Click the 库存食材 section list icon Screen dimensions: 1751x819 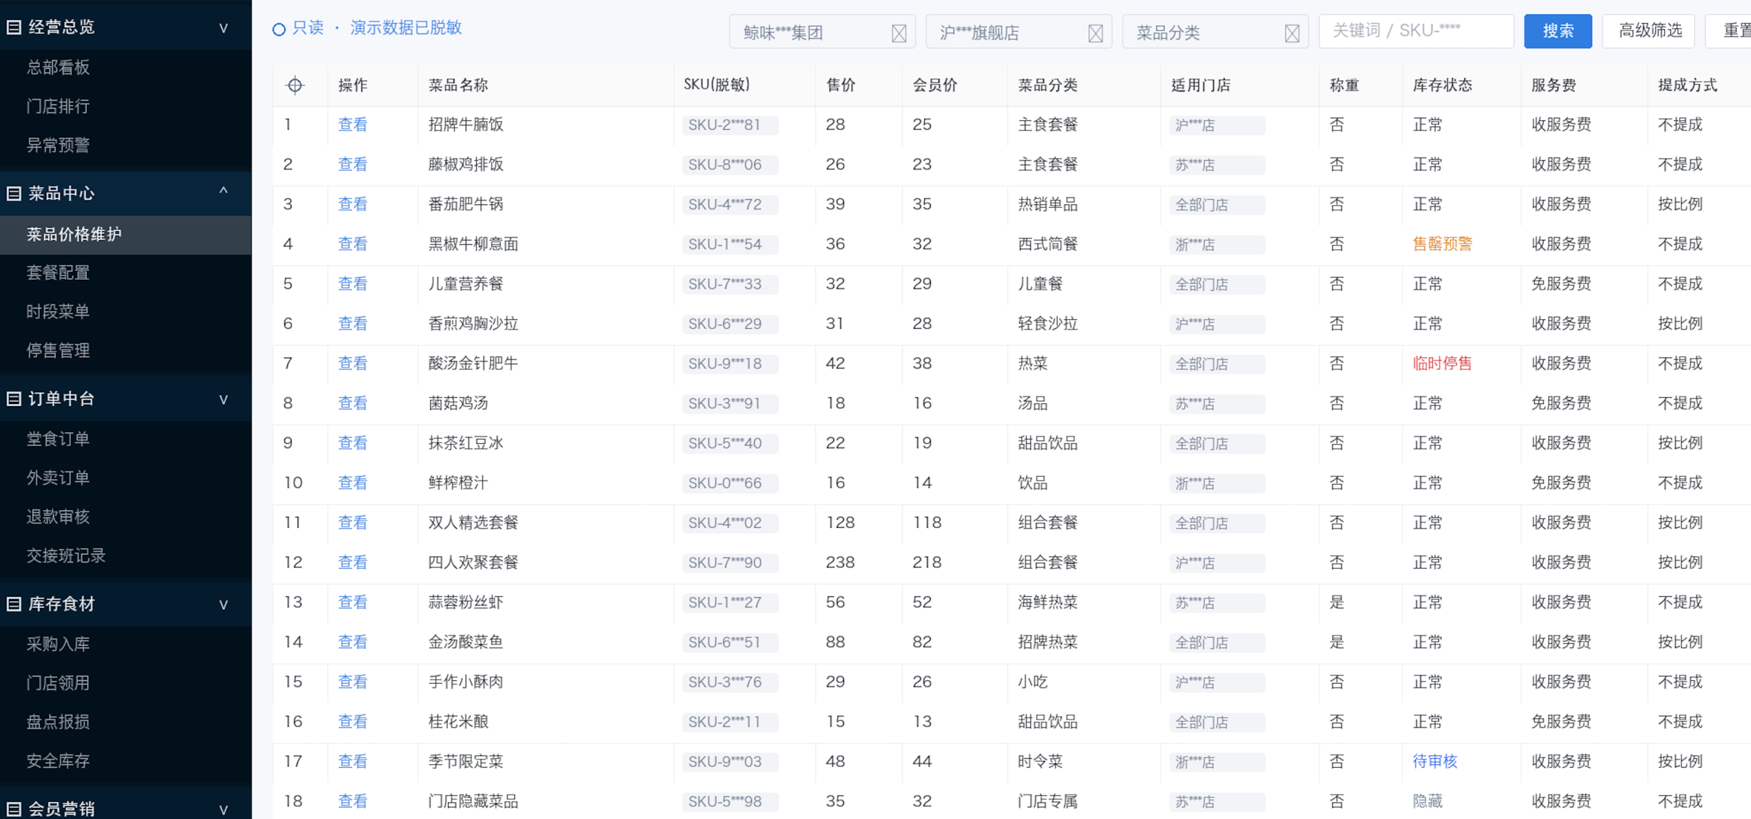tap(14, 604)
